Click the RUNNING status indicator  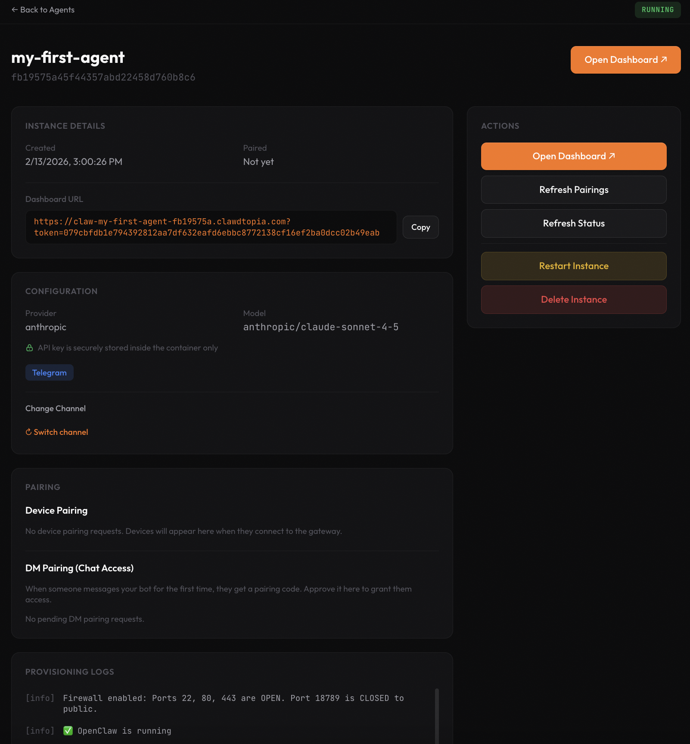pos(658,9)
